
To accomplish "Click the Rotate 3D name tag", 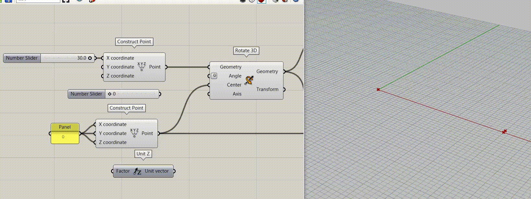I will 246,51.
